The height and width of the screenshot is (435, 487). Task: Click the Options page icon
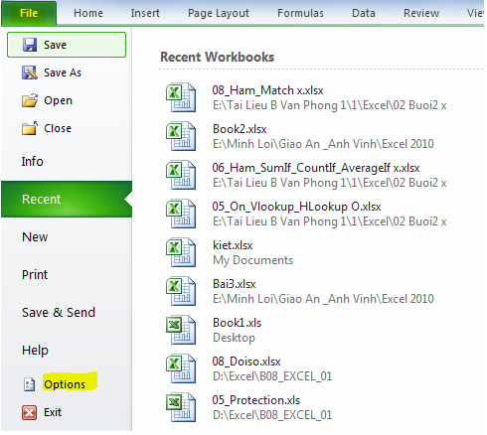coord(30,384)
